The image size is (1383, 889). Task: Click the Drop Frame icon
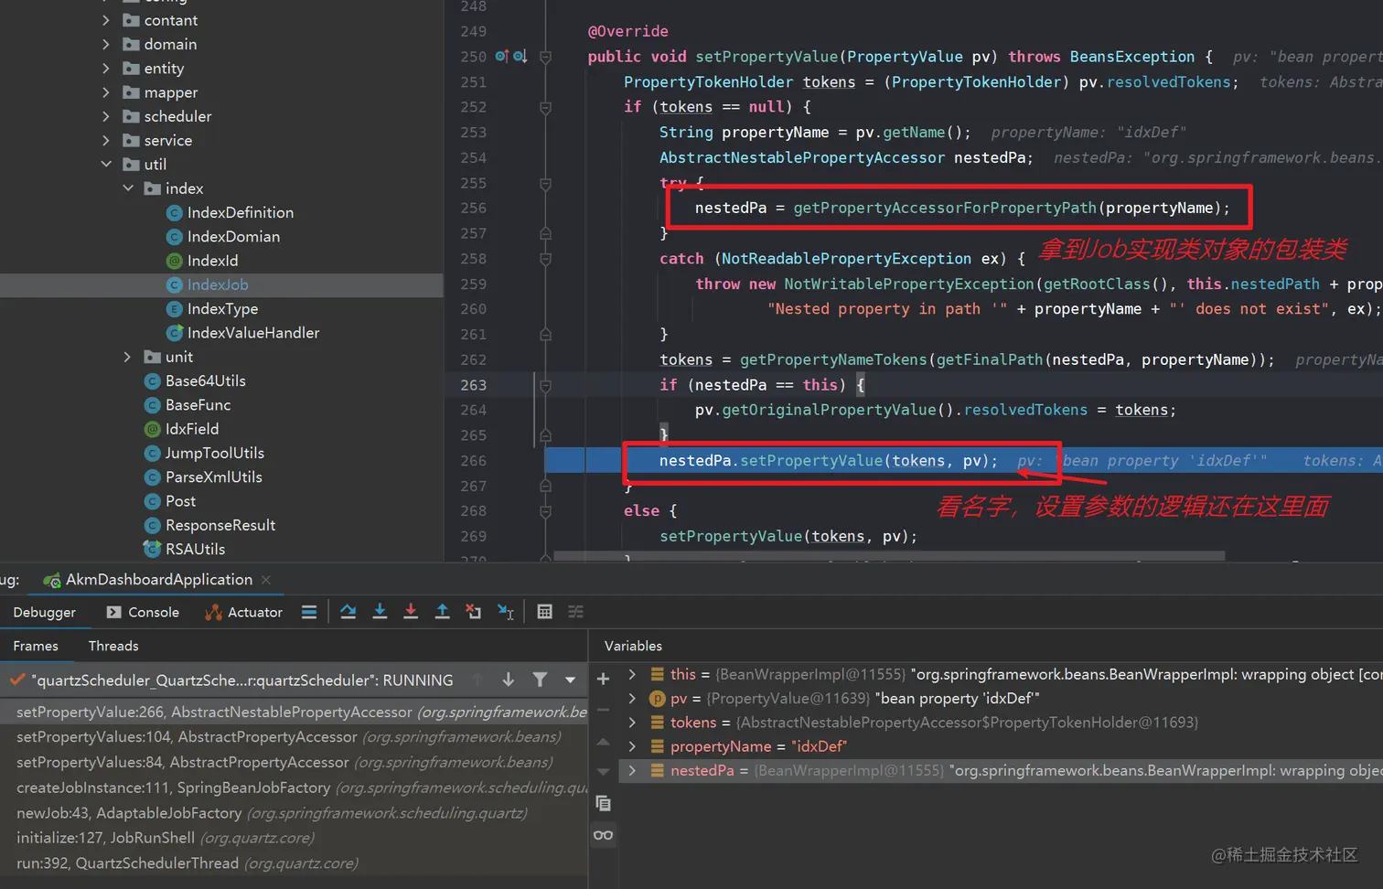(x=473, y=612)
